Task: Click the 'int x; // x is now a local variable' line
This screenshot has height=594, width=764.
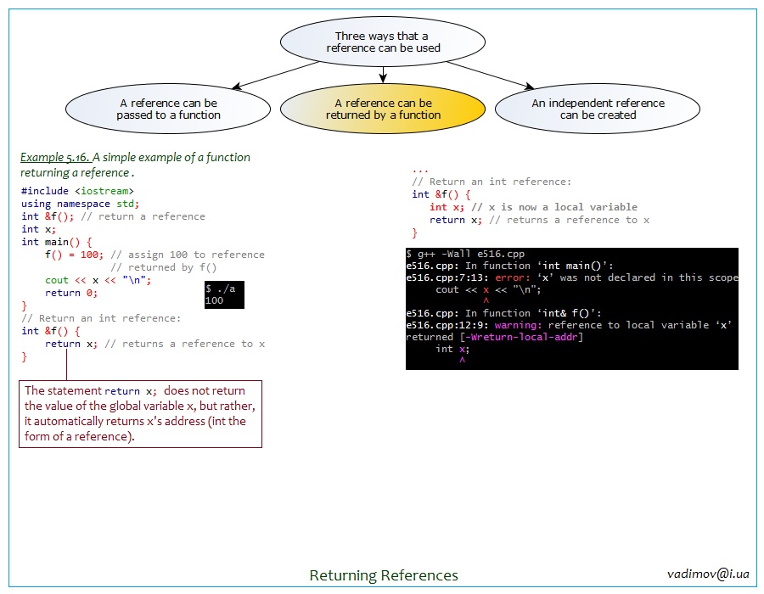Action: coord(533,207)
